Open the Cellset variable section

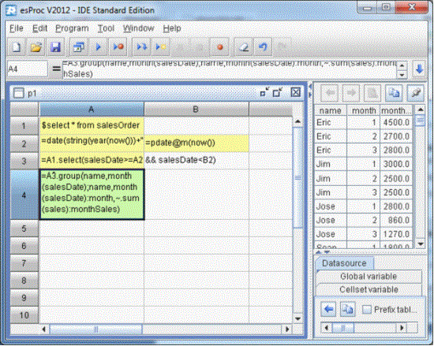pos(369,289)
